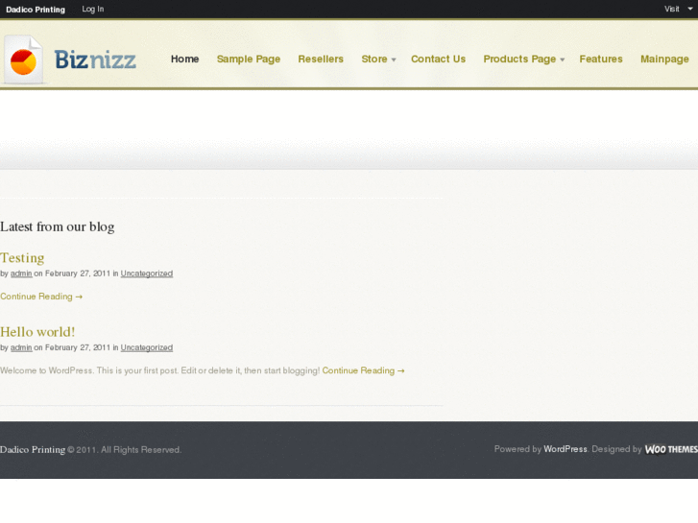Open the Mainpage menu item
This screenshot has width=698, height=523.
click(664, 59)
